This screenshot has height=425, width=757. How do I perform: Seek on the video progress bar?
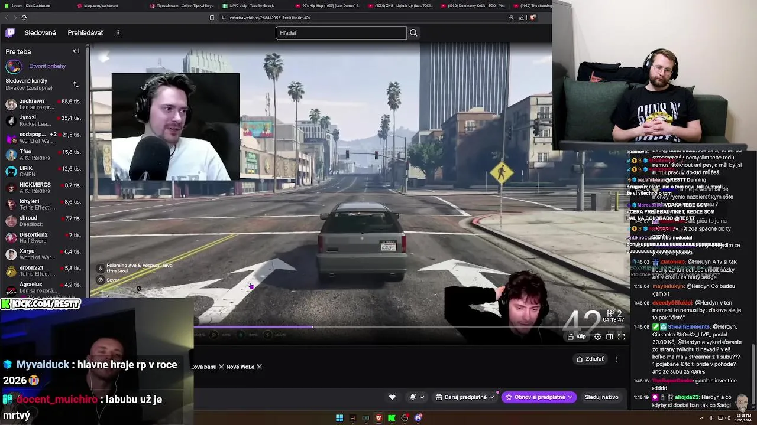pyautogui.click(x=408, y=326)
